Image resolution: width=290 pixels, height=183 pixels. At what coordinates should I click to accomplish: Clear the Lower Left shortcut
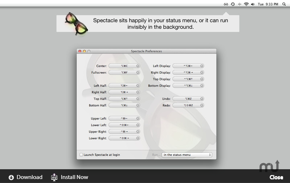pyautogui.click(x=138, y=125)
